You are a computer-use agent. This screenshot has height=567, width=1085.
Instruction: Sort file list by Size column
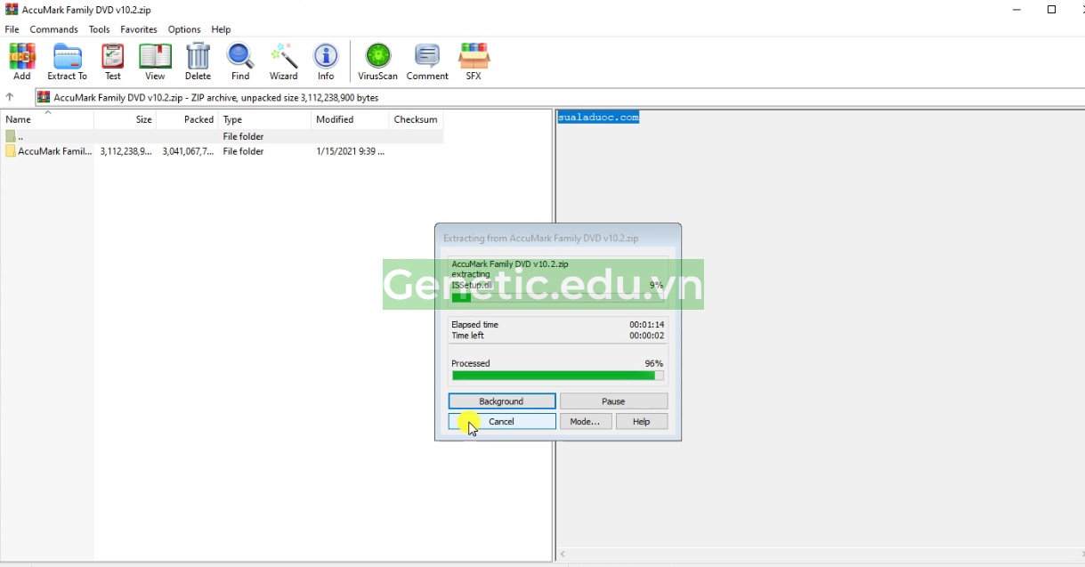(126, 119)
